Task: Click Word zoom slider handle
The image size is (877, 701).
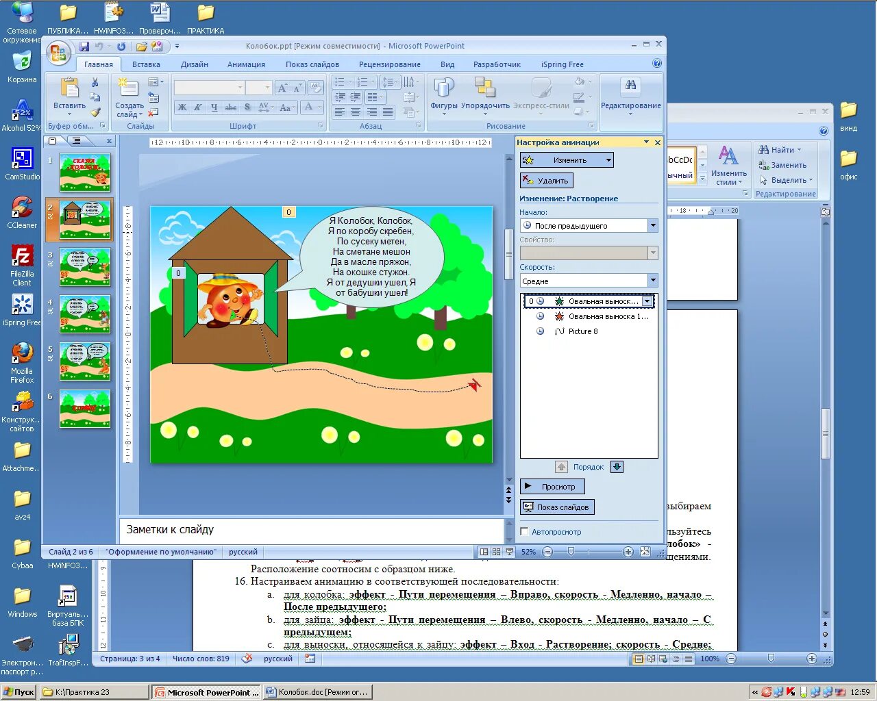Action: pos(771,659)
